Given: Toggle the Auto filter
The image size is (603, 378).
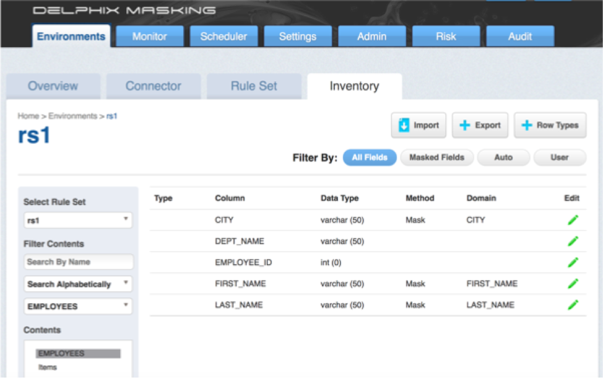Looking at the screenshot, I should pos(503,157).
